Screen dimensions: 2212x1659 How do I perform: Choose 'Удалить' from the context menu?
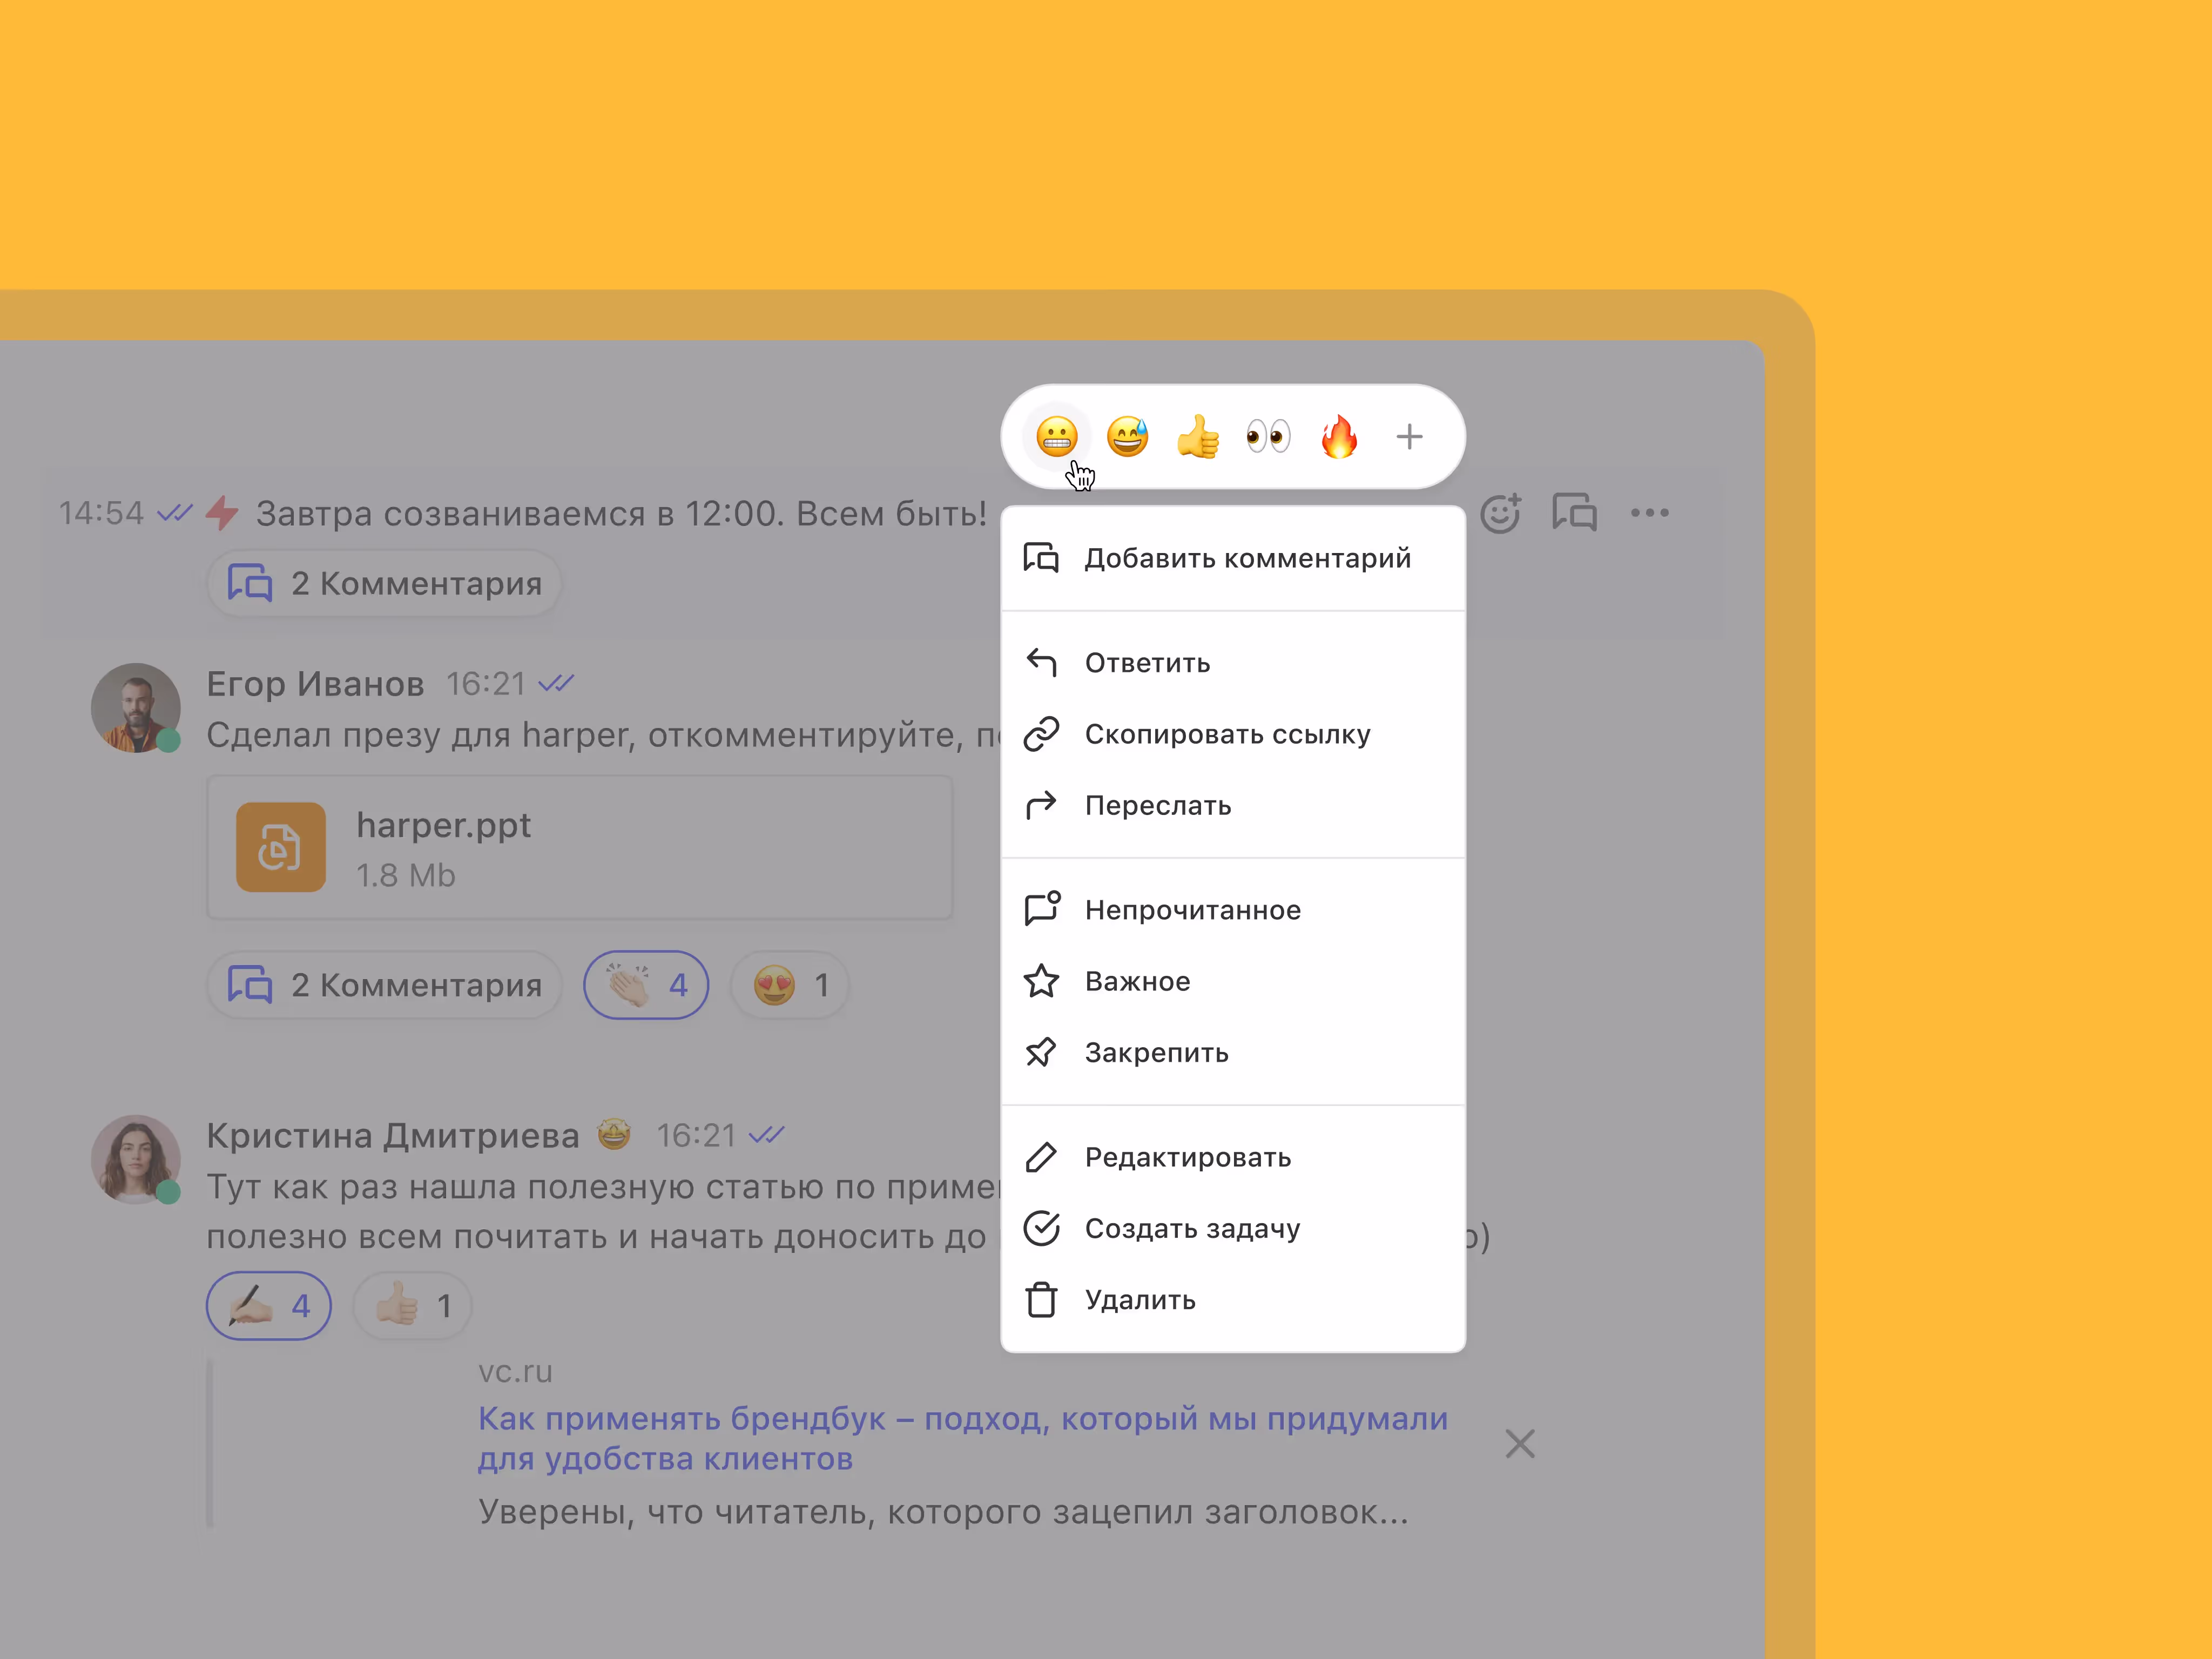click(1140, 1300)
